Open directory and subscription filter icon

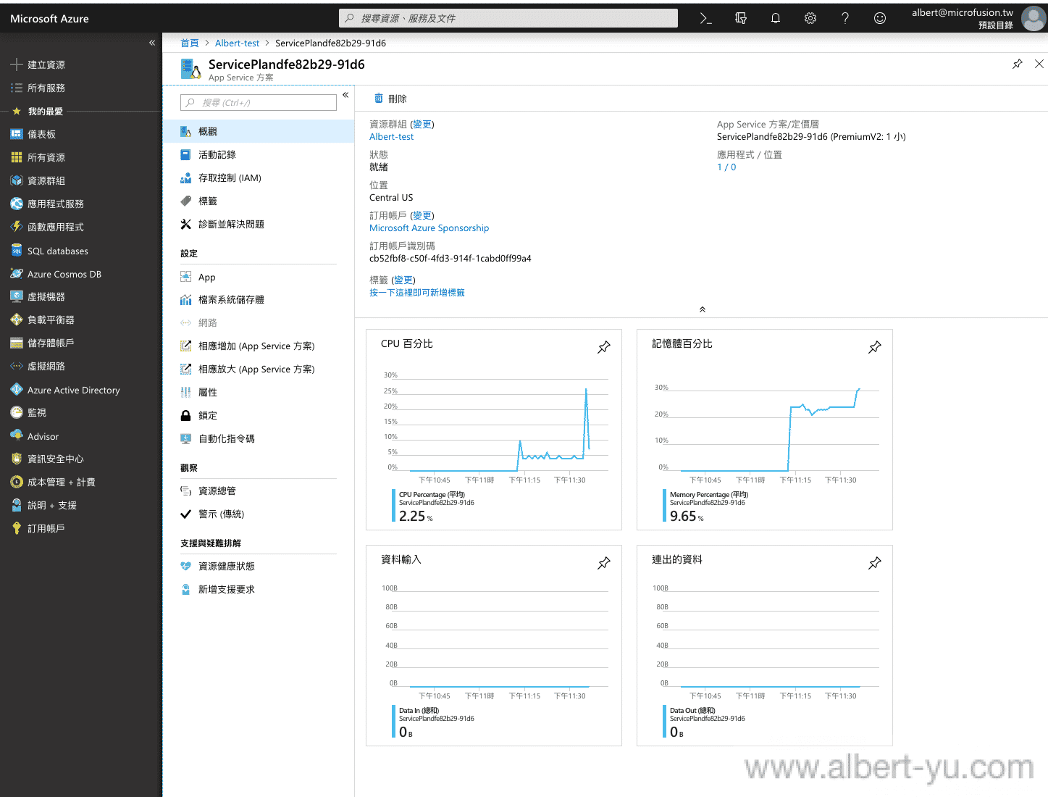click(740, 18)
